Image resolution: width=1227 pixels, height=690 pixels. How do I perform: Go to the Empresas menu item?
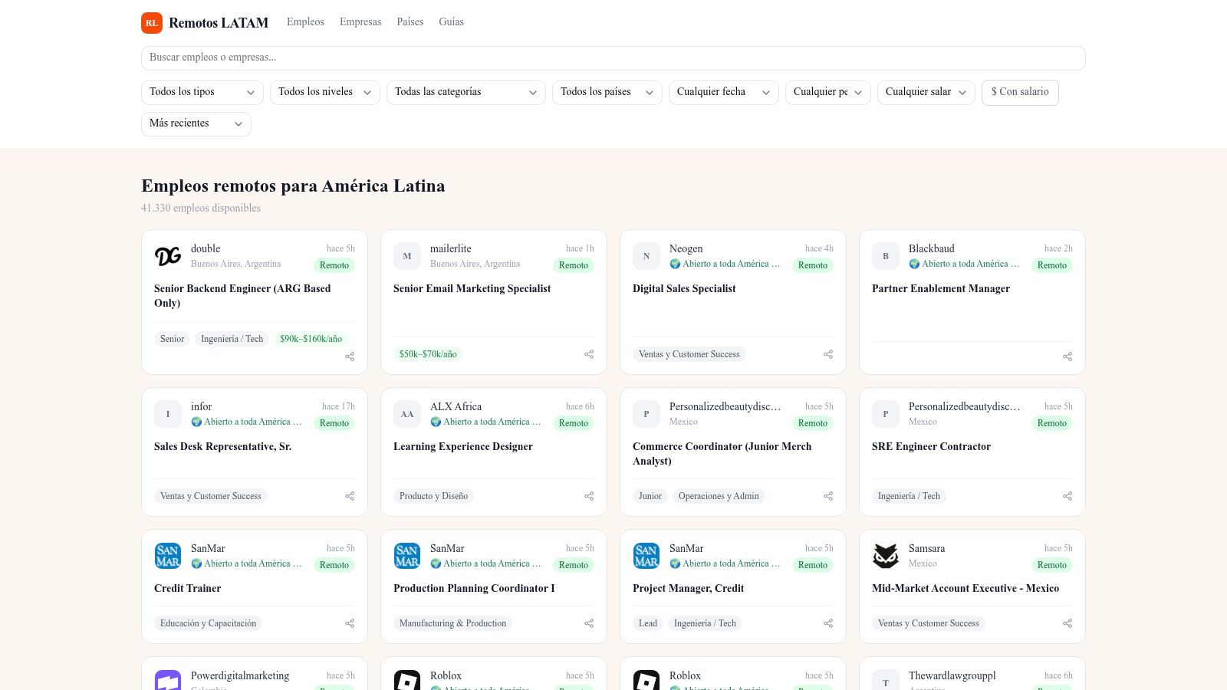[360, 21]
